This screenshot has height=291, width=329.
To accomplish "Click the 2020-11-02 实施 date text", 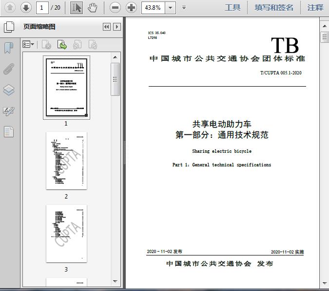I will click(x=287, y=252).
